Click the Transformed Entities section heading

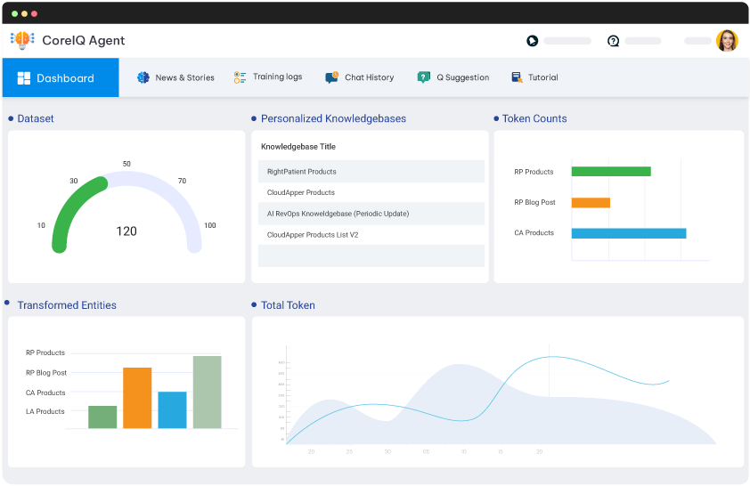tap(67, 305)
